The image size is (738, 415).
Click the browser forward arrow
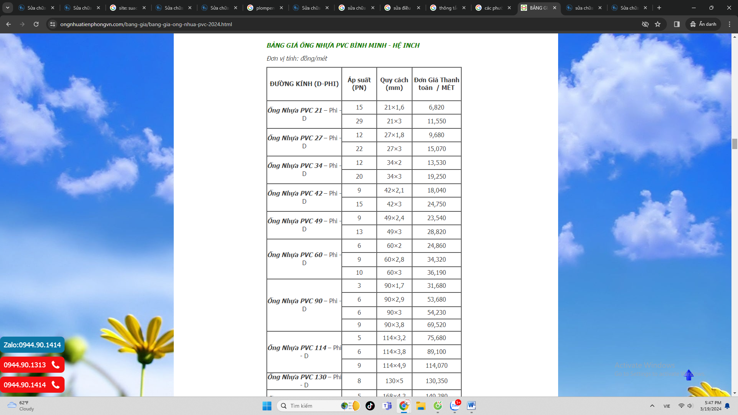(x=22, y=24)
